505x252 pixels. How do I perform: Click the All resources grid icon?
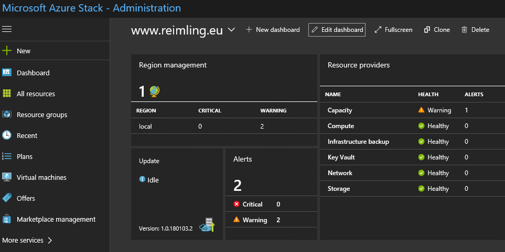7,94
